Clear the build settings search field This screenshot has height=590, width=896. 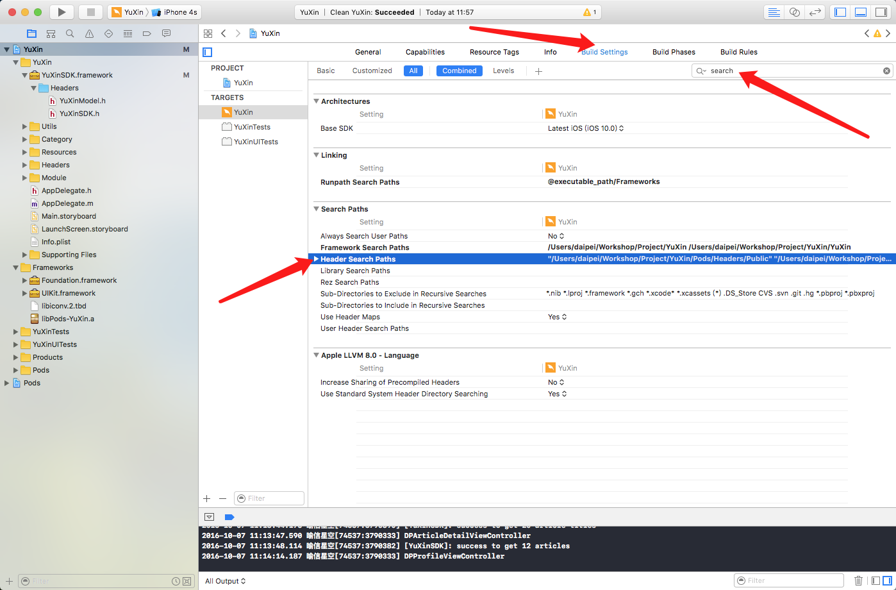pyautogui.click(x=886, y=71)
